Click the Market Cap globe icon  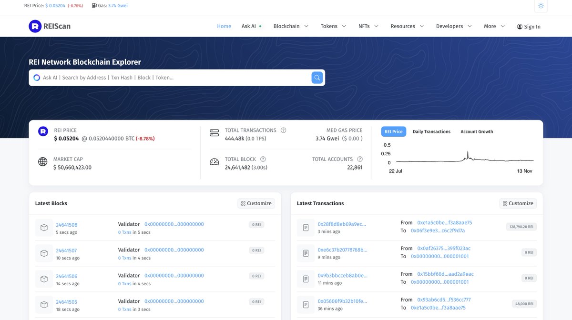click(x=43, y=162)
